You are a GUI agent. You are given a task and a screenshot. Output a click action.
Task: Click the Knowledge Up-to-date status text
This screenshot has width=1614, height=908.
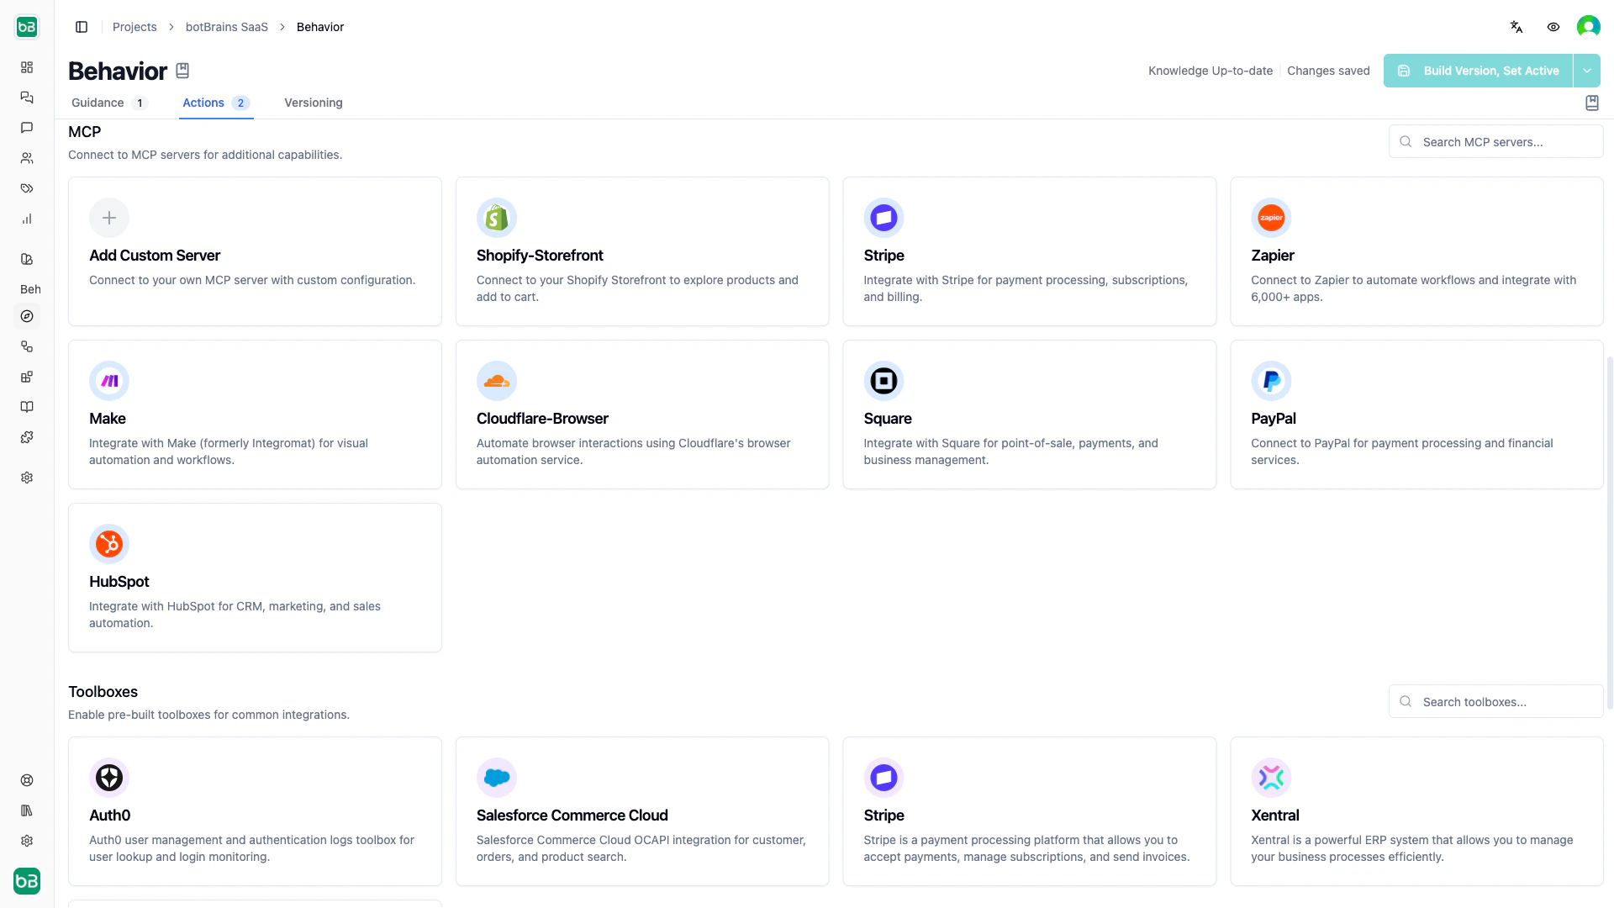coord(1210,71)
